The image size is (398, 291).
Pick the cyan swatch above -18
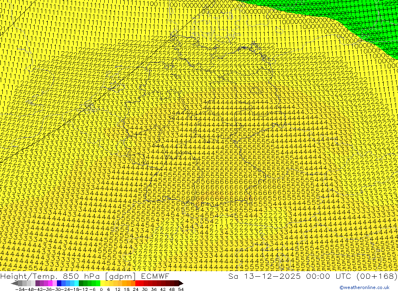tap(76, 283)
